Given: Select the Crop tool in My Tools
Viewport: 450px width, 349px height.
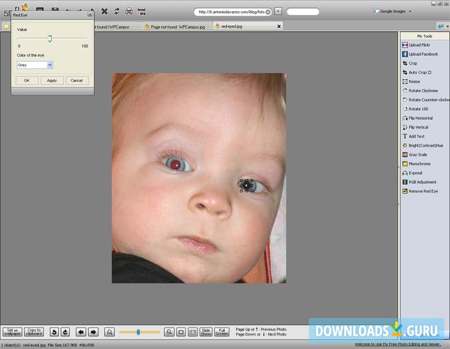Looking at the screenshot, I should point(413,64).
